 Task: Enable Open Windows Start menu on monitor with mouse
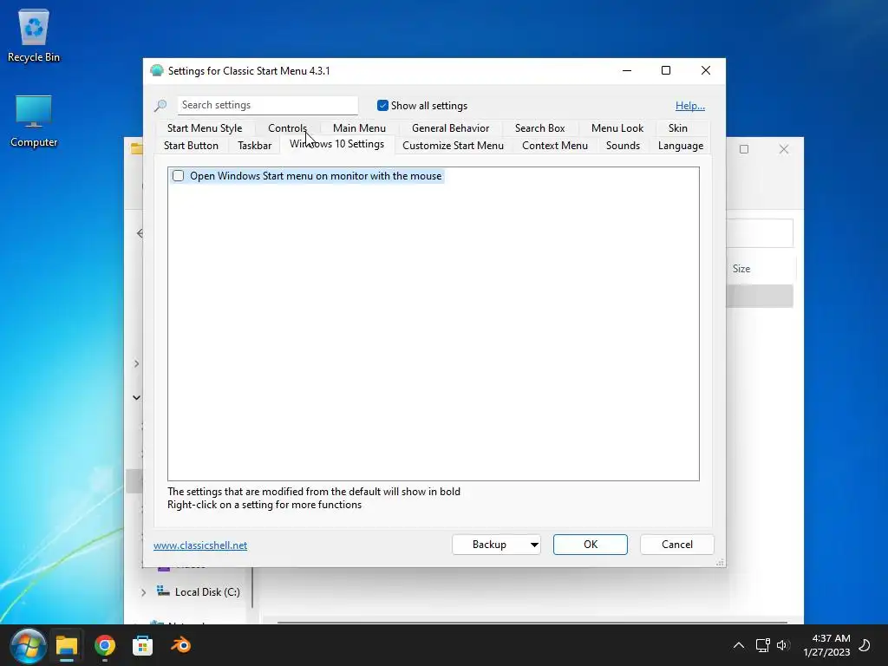pos(179,176)
